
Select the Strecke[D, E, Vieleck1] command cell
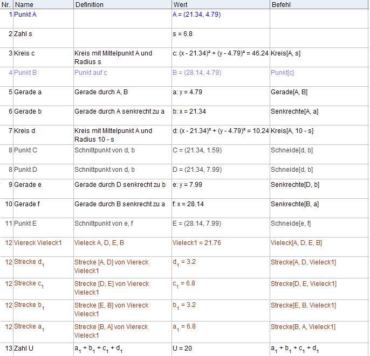coord(304,284)
